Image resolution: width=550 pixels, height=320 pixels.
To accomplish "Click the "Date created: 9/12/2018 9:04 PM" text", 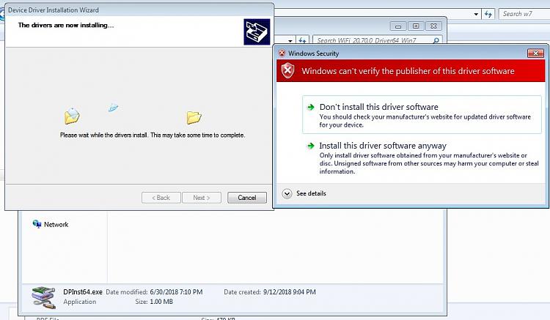I will pyautogui.click(x=270, y=291).
